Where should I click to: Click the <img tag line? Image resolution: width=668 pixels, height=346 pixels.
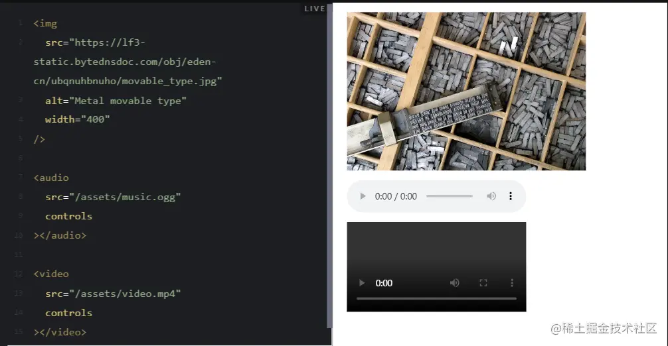coord(45,23)
